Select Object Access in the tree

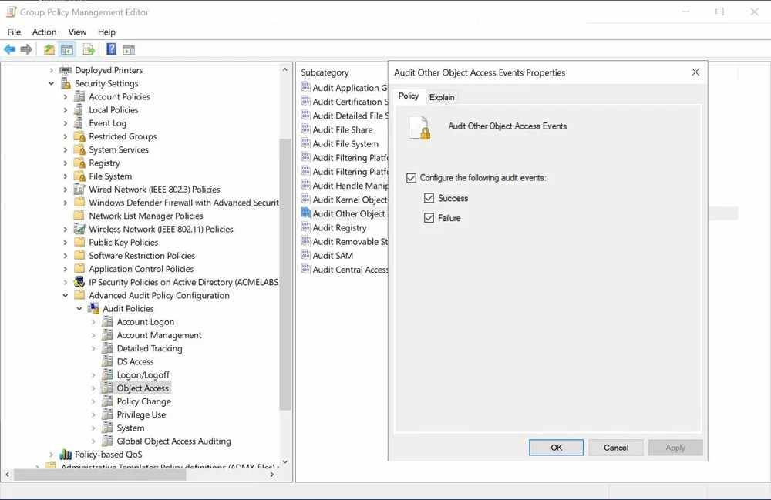click(x=143, y=388)
